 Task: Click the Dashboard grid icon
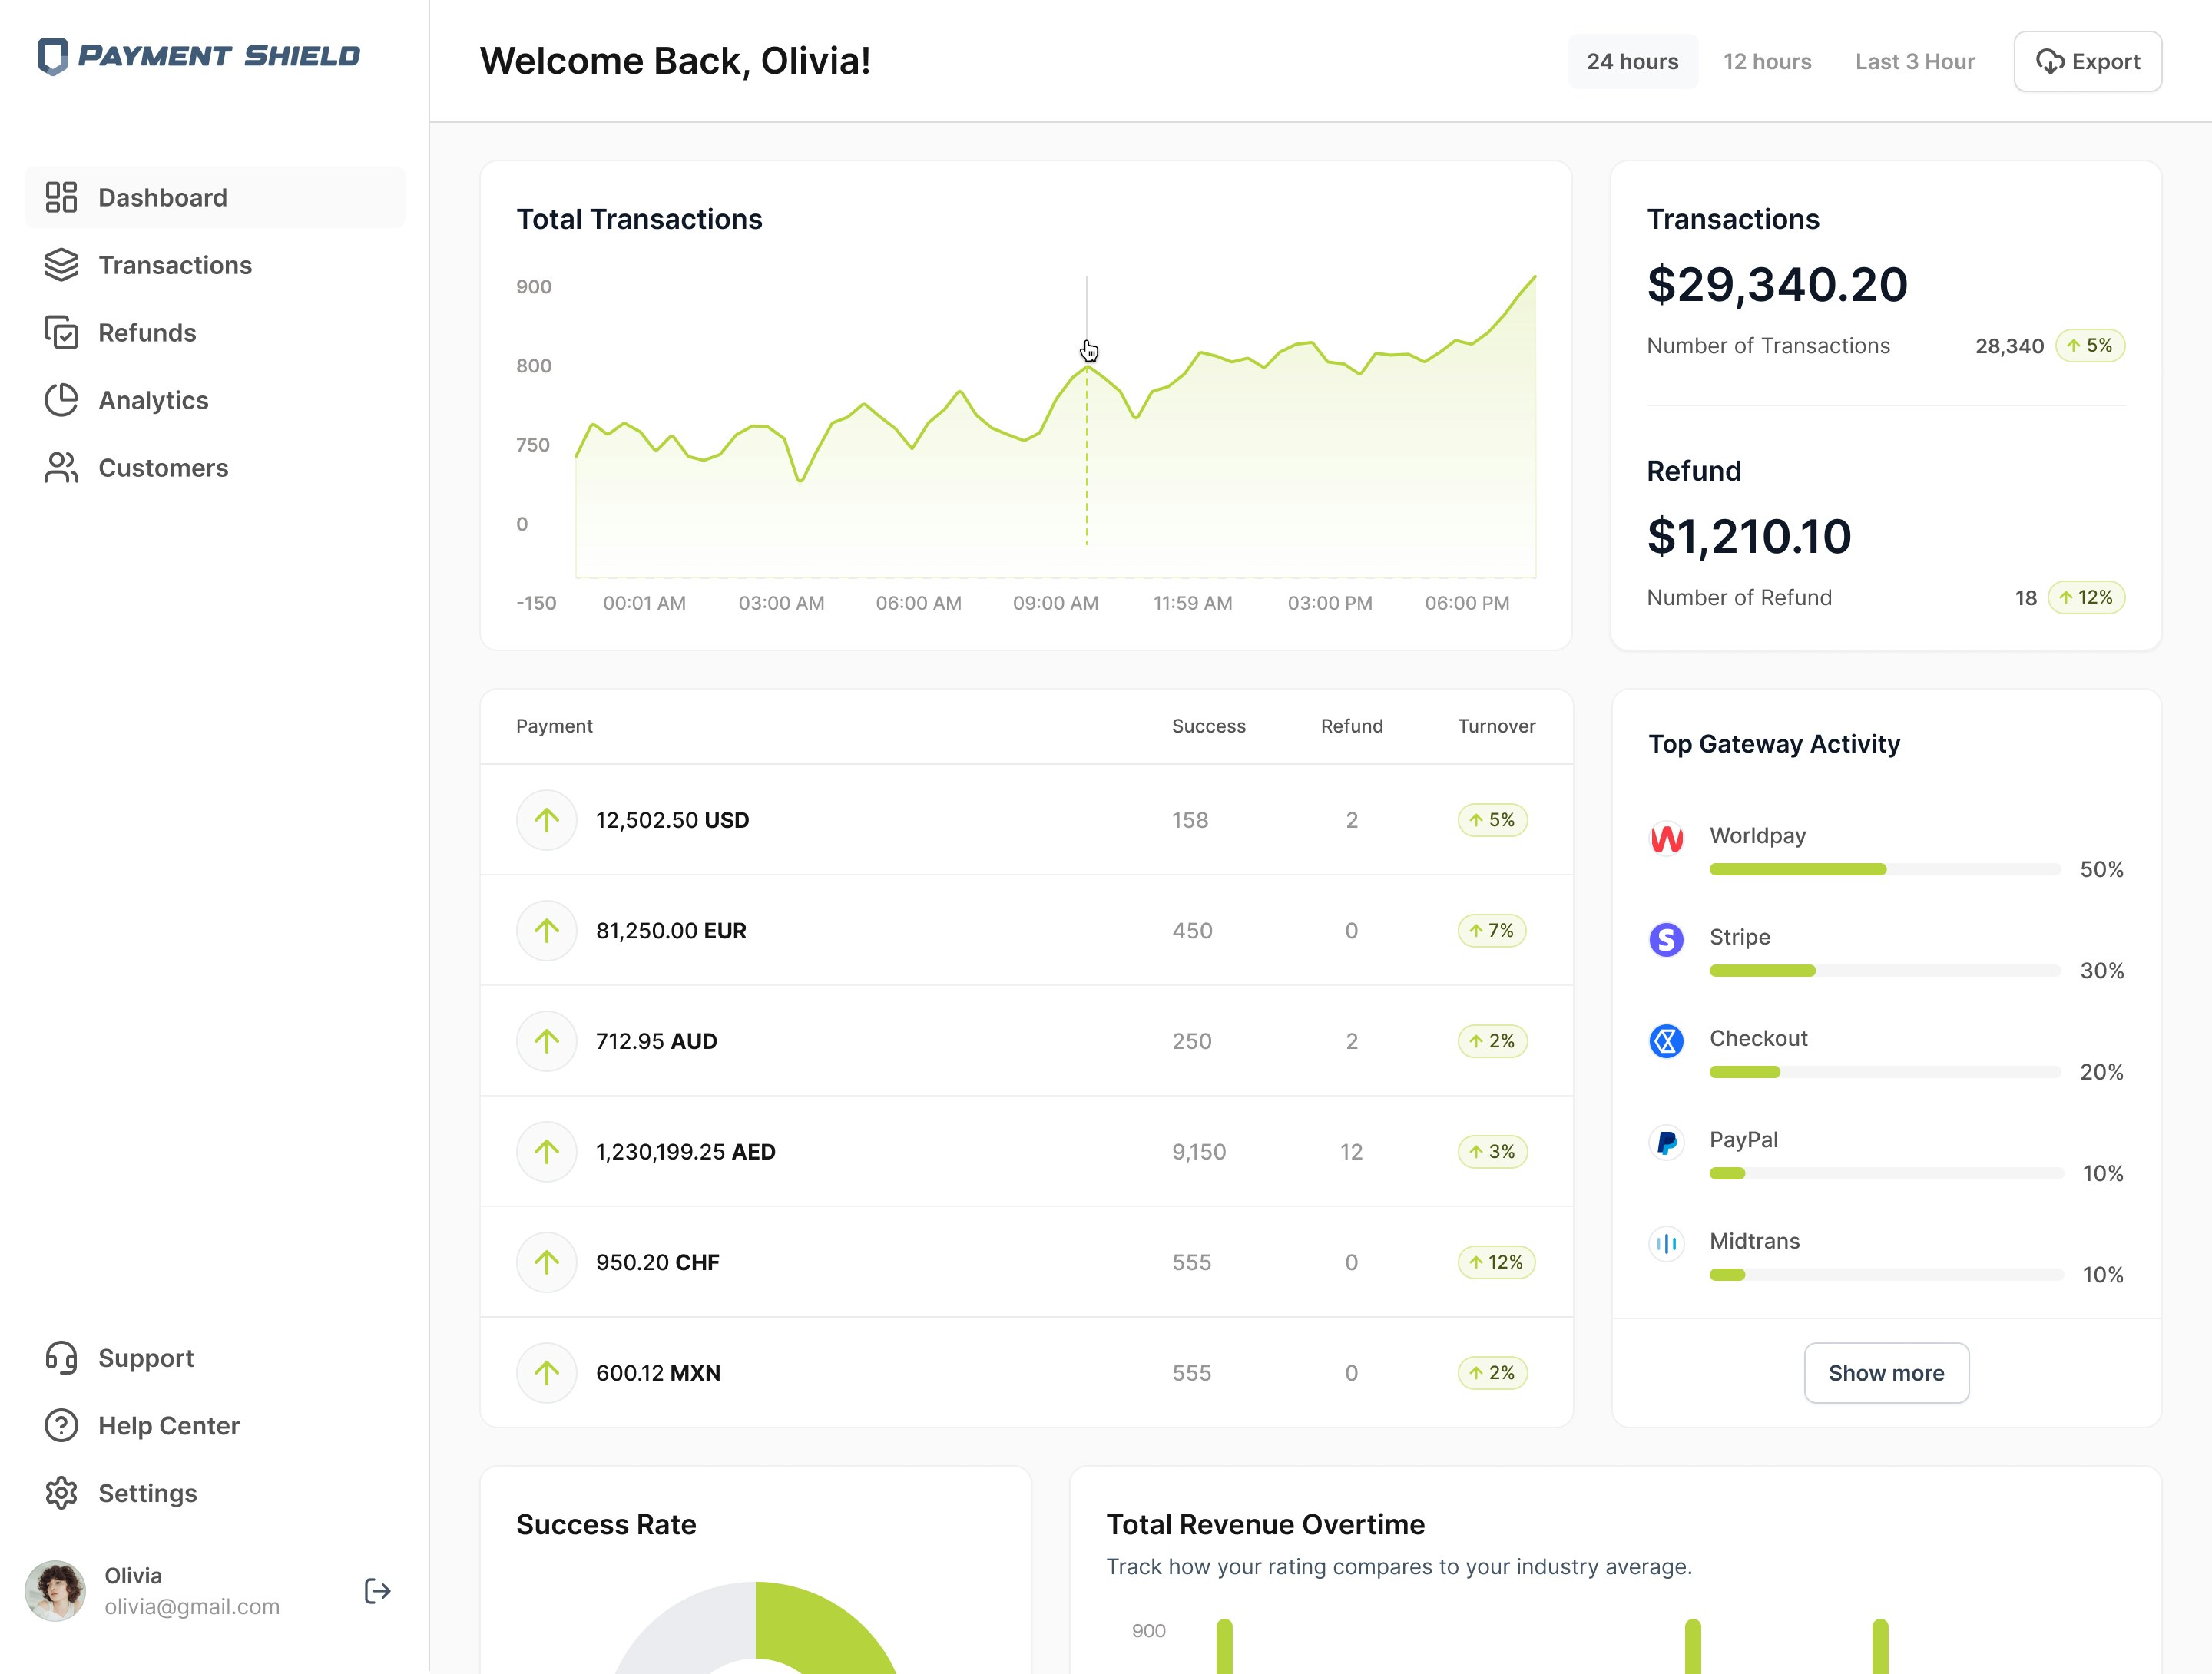coord(61,197)
